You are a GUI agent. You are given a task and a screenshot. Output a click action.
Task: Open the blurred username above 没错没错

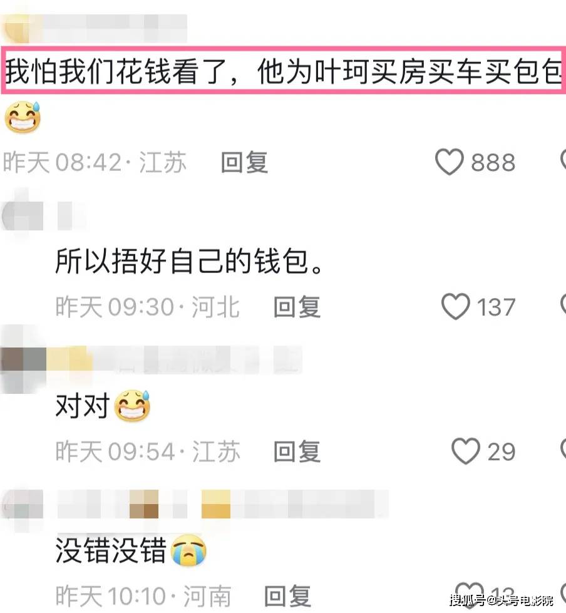[x=223, y=503]
